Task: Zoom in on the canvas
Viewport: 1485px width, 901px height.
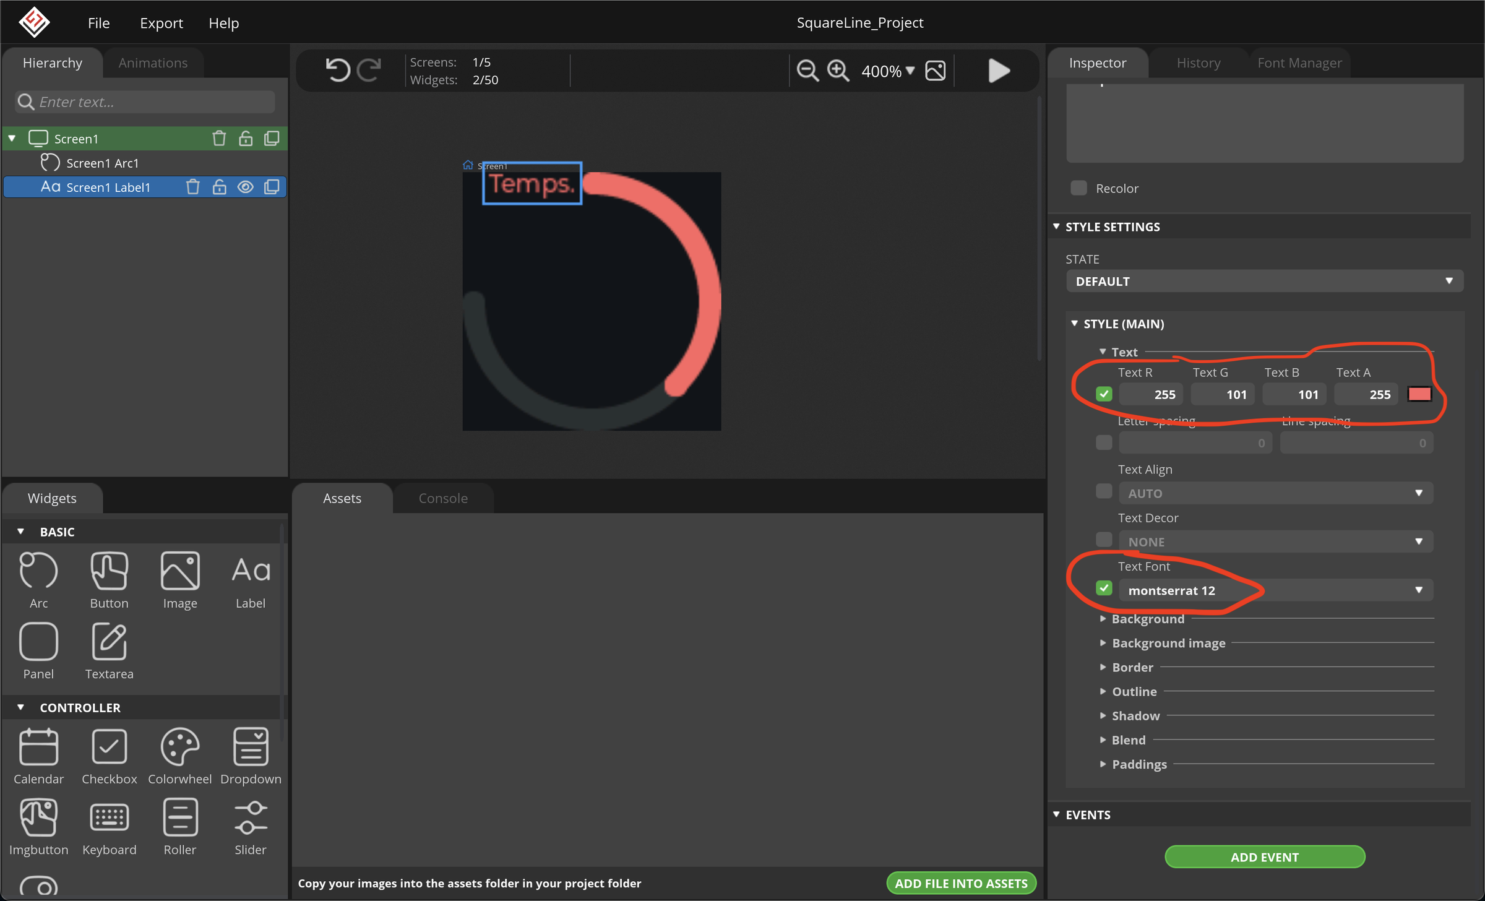Action: point(838,70)
